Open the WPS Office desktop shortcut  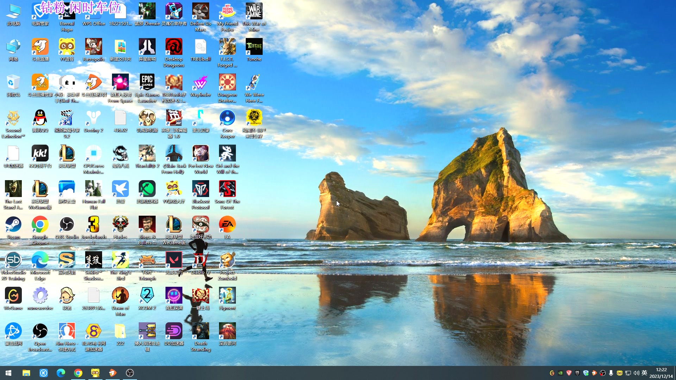tap(94, 14)
